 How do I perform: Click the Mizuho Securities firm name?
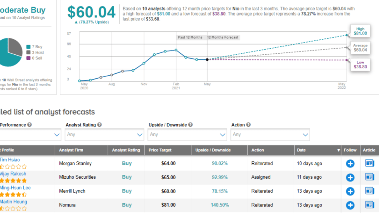click(77, 177)
